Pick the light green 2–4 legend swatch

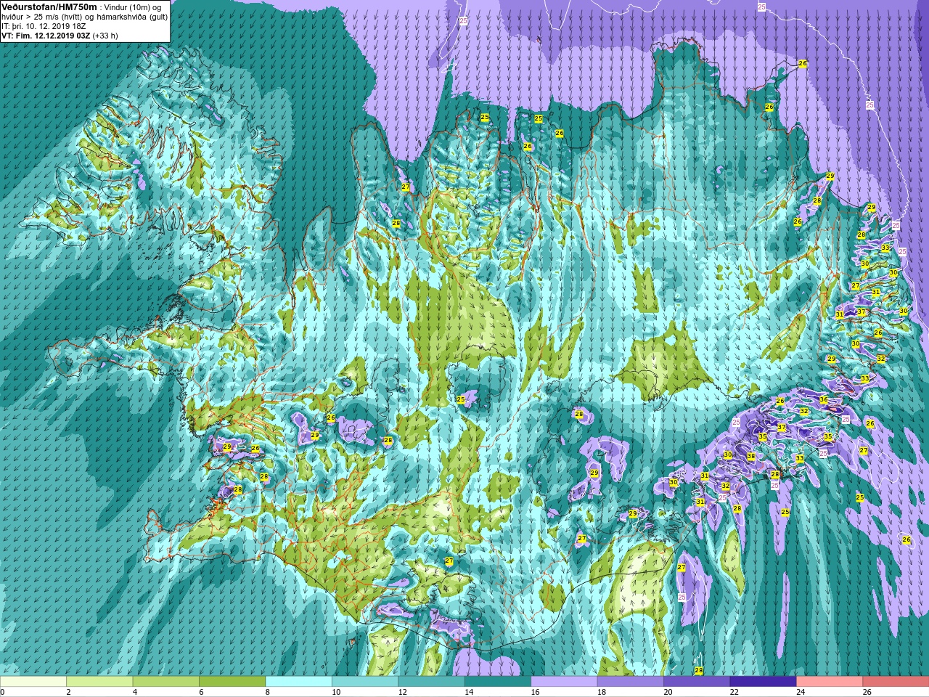click(x=99, y=682)
